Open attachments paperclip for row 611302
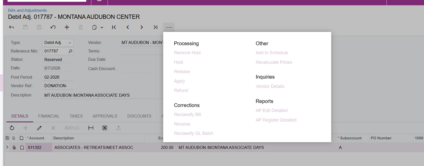The height and width of the screenshot is (166, 424). click(14, 147)
